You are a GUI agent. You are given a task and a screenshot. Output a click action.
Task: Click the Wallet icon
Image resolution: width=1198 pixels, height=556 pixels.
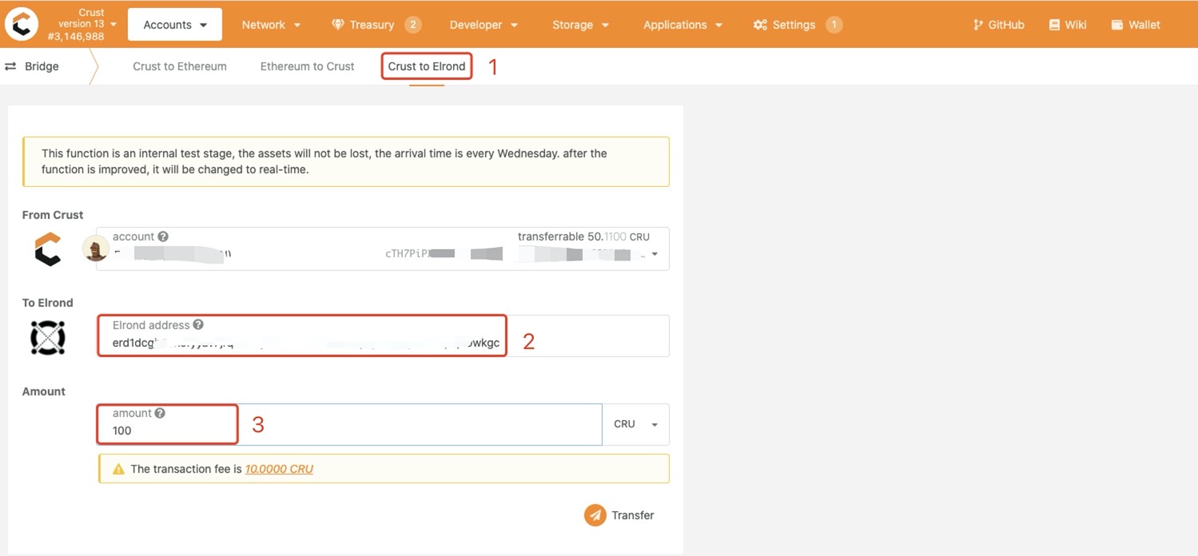coord(1117,25)
